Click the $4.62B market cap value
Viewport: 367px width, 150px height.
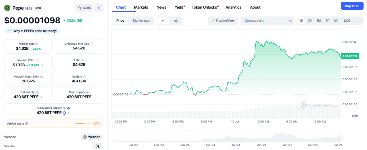pos(22,49)
